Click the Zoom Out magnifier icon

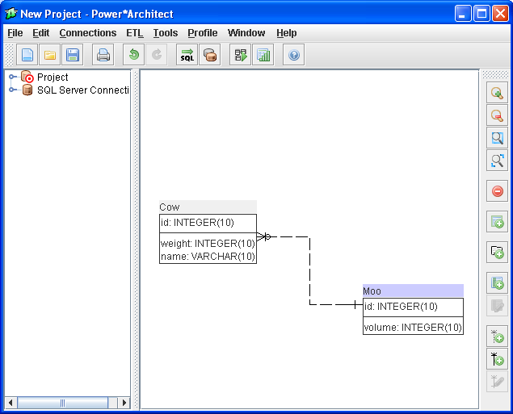click(498, 115)
